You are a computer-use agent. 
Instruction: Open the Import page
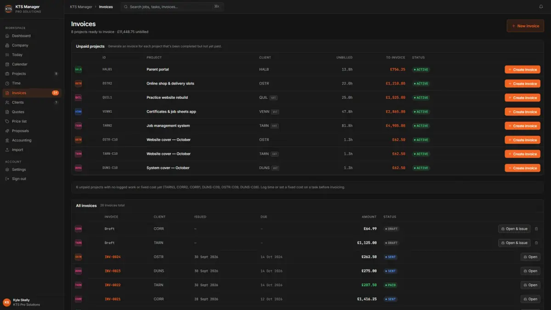click(32, 150)
